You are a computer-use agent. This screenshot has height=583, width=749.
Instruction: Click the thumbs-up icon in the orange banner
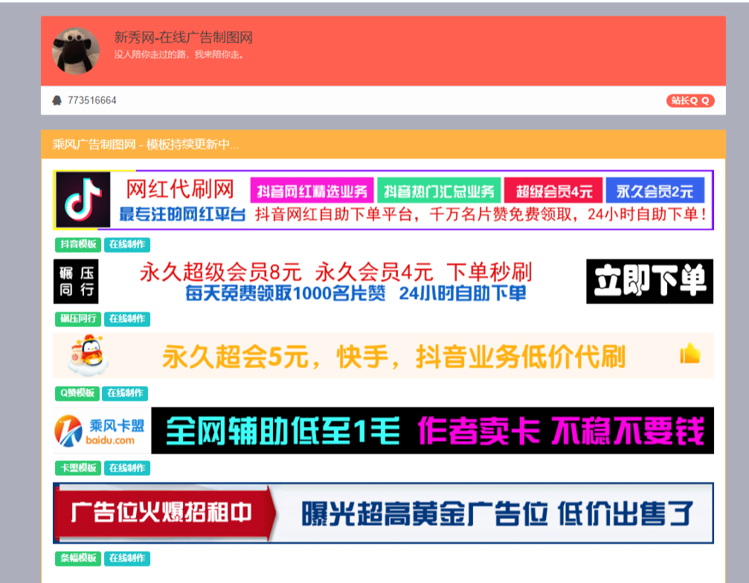[690, 354]
